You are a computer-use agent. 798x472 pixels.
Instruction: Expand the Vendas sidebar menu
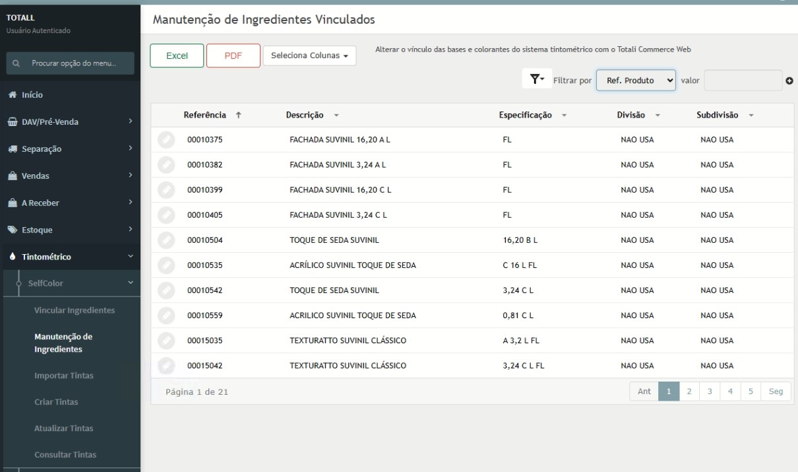70,176
